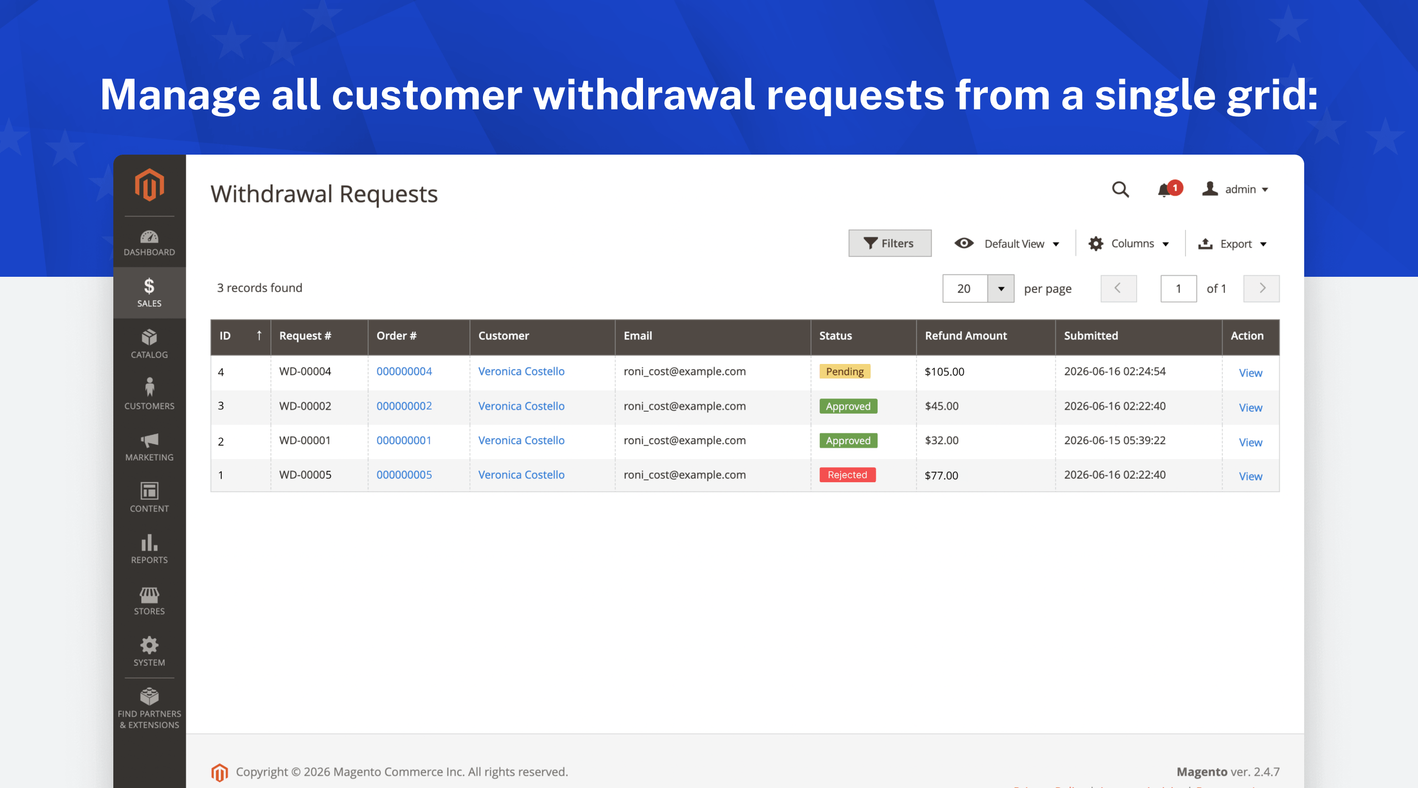Go to previous page arrow
This screenshot has height=788, width=1418.
click(1118, 288)
